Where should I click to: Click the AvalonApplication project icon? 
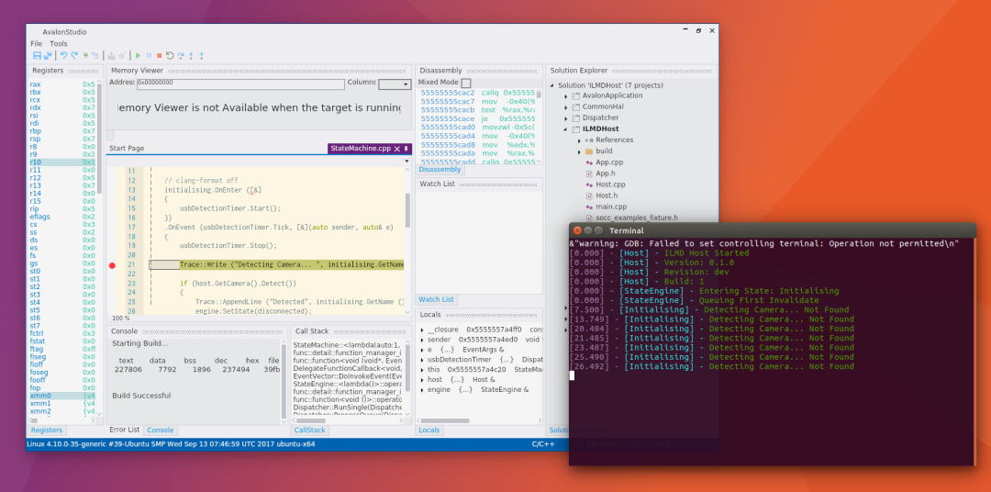point(575,95)
